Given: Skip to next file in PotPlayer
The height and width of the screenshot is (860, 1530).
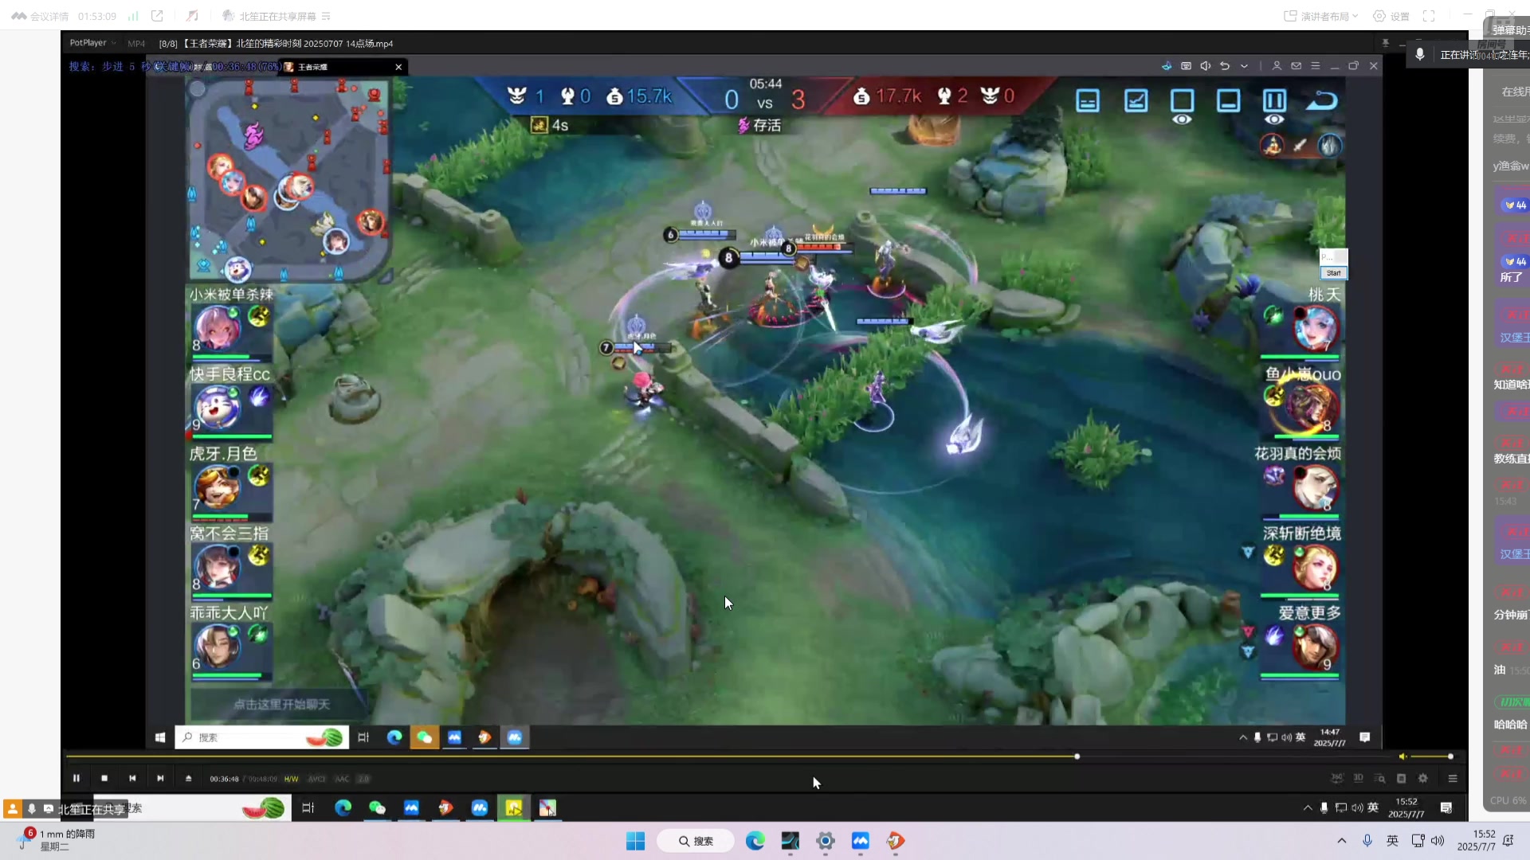Looking at the screenshot, I should tap(160, 779).
